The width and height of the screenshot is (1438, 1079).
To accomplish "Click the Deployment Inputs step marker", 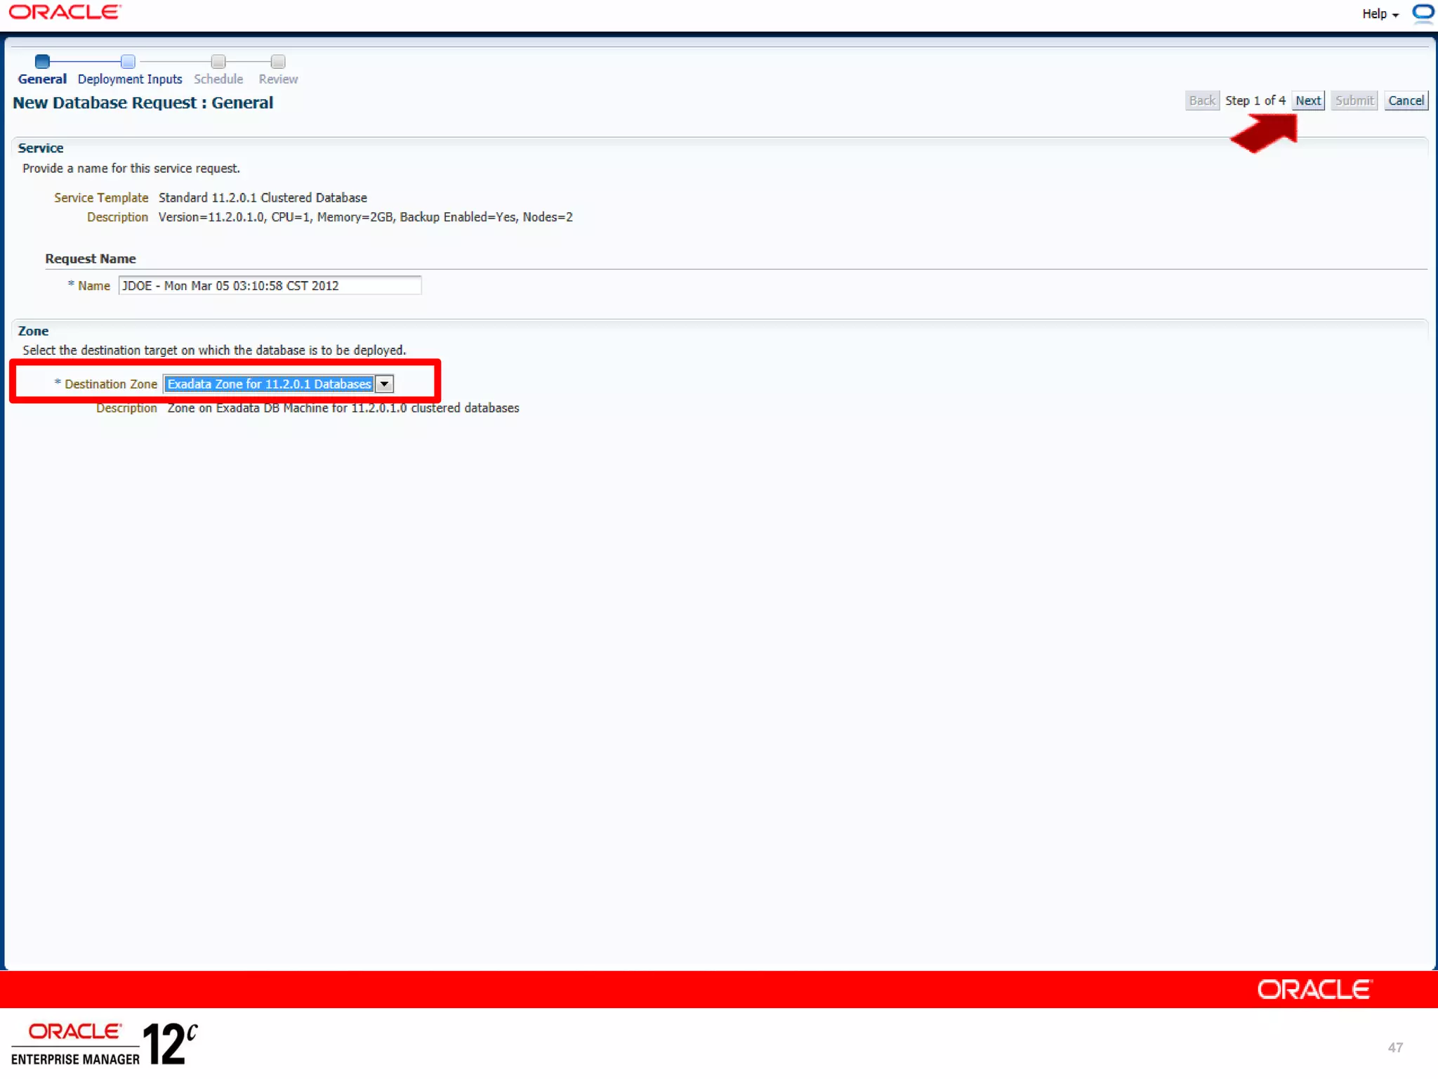I will [128, 62].
